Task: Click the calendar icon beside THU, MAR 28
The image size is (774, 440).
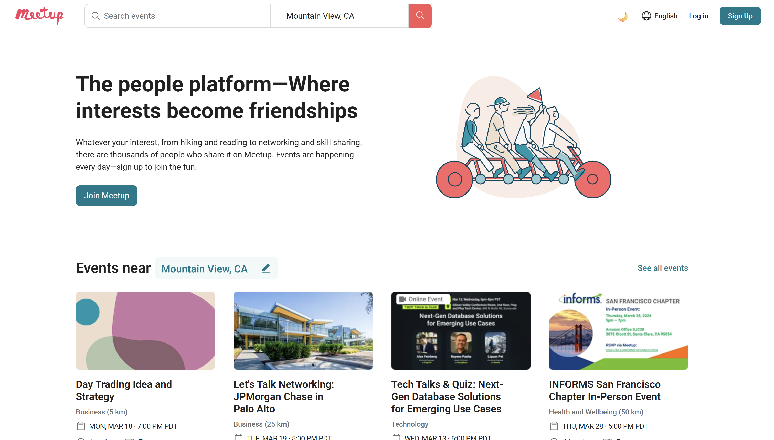Action: click(554, 426)
